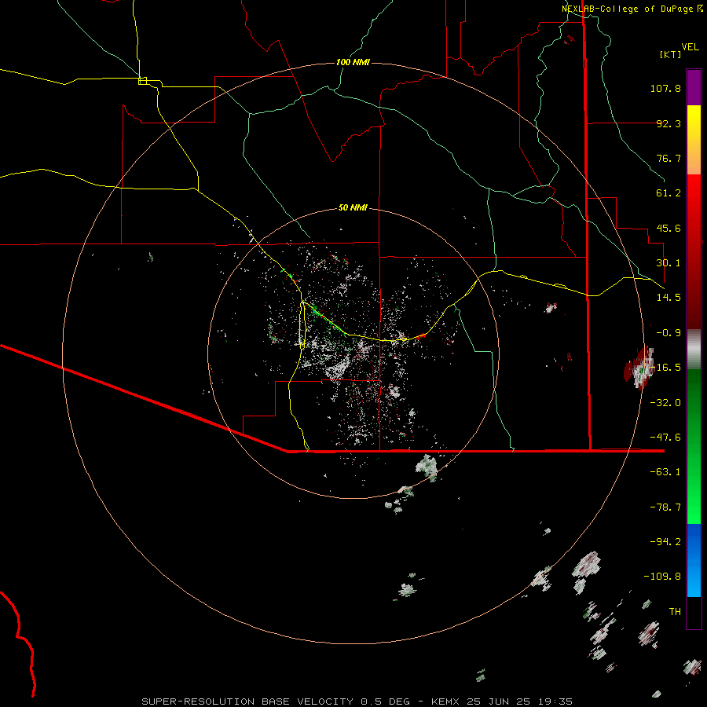
Task: Select the -94.2 scale value
Action: [665, 542]
